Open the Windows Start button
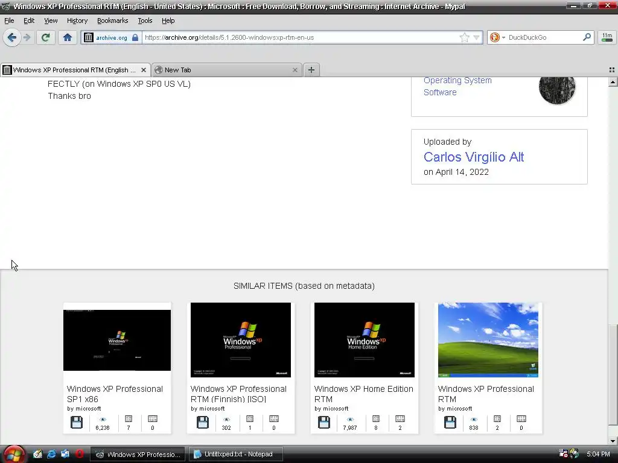Image resolution: width=618 pixels, height=463 pixels. point(14,455)
